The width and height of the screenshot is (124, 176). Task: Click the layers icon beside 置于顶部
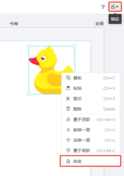point(68,119)
